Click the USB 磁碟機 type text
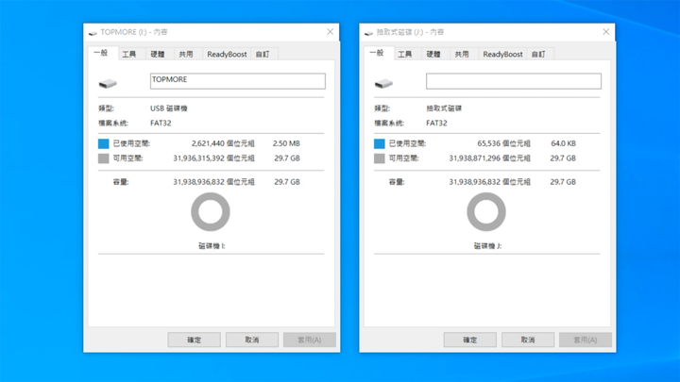The image size is (680, 382). pos(169,108)
